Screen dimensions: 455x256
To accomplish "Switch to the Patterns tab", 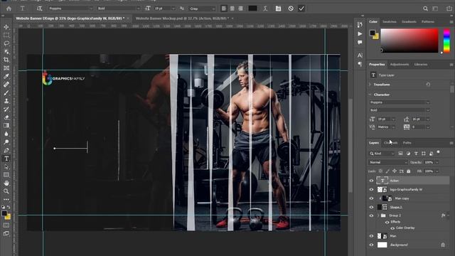I will [428, 22].
